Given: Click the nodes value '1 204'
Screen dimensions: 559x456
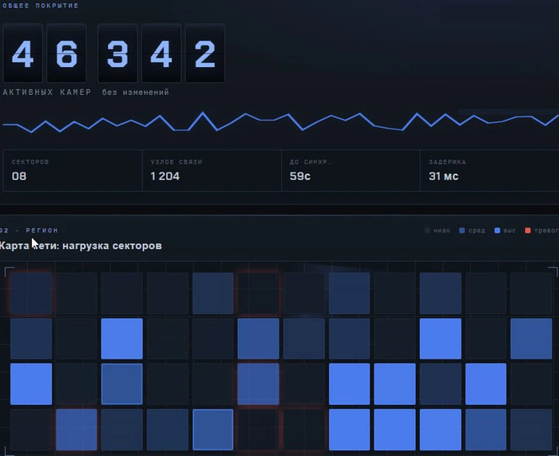Looking at the screenshot, I should tap(165, 176).
